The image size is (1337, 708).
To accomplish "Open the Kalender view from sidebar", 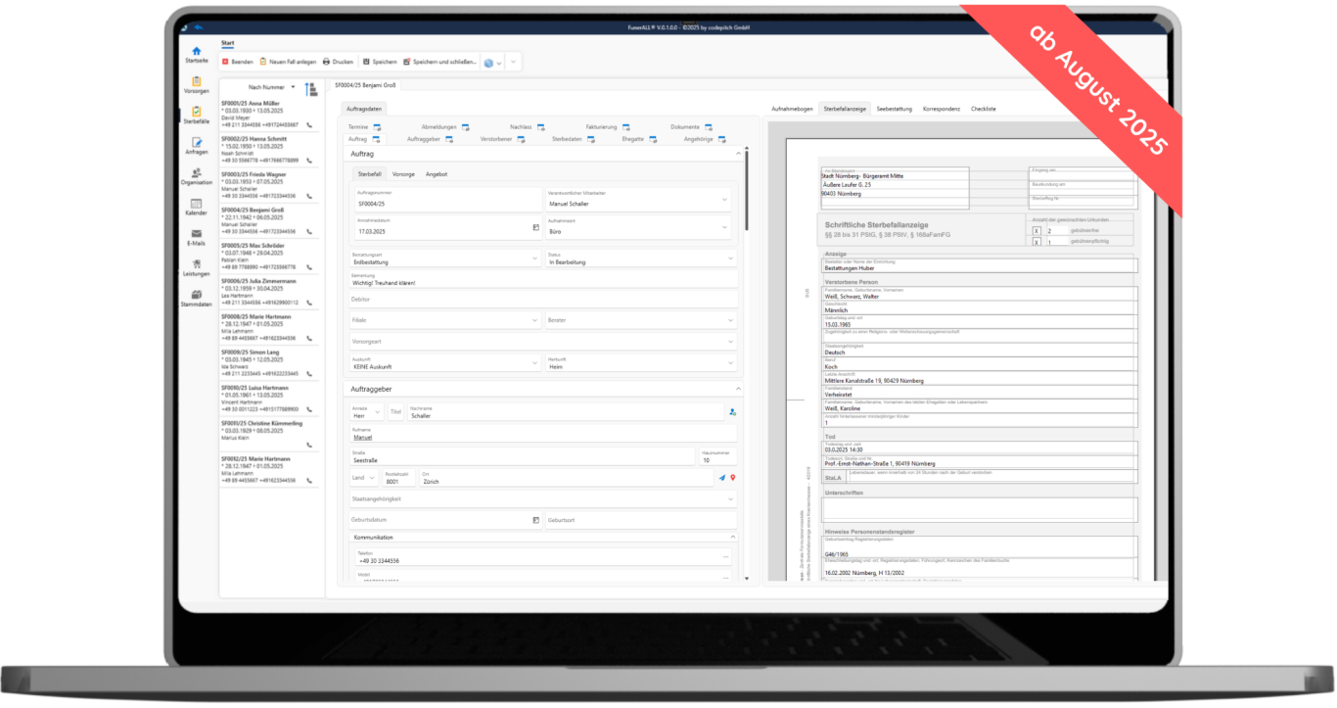I will tap(196, 206).
